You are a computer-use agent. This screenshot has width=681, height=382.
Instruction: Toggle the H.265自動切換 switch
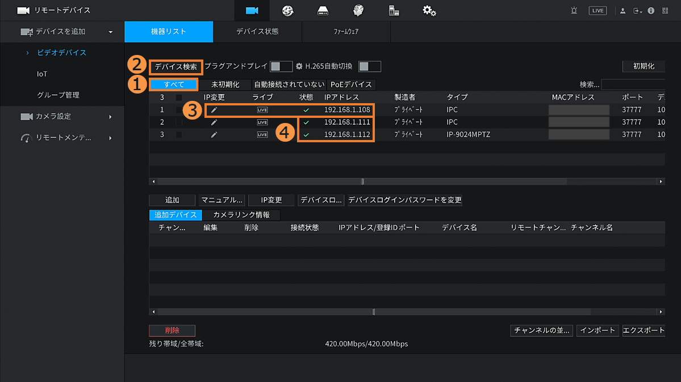[369, 67]
